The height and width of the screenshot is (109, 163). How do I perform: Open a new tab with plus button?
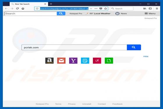[x=51, y=4]
